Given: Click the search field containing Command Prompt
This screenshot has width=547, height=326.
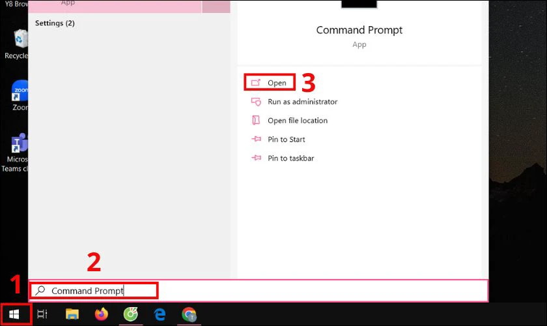Looking at the screenshot, I should tap(258, 291).
